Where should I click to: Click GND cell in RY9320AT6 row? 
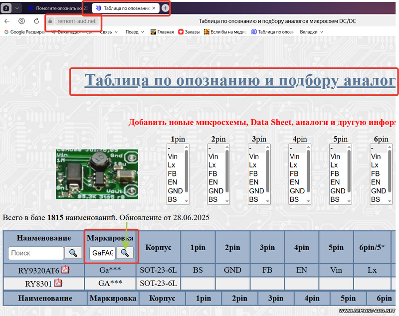[232, 270]
